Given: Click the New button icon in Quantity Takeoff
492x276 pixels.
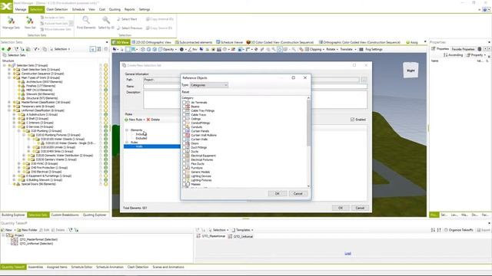Looking at the screenshot, I should (3, 230).
